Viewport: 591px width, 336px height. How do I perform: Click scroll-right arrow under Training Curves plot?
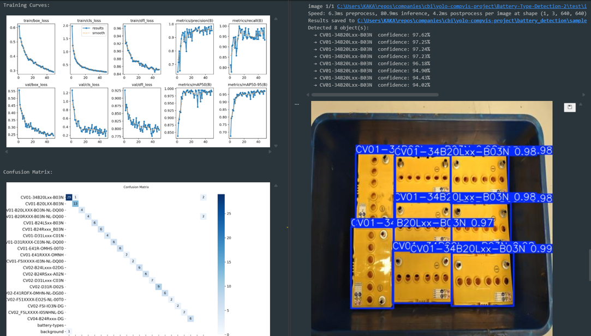tap(271, 152)
